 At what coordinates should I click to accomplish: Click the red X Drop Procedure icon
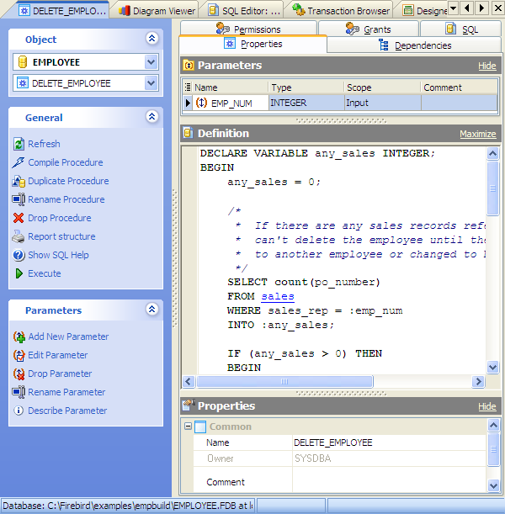click(x=19, y=218)
